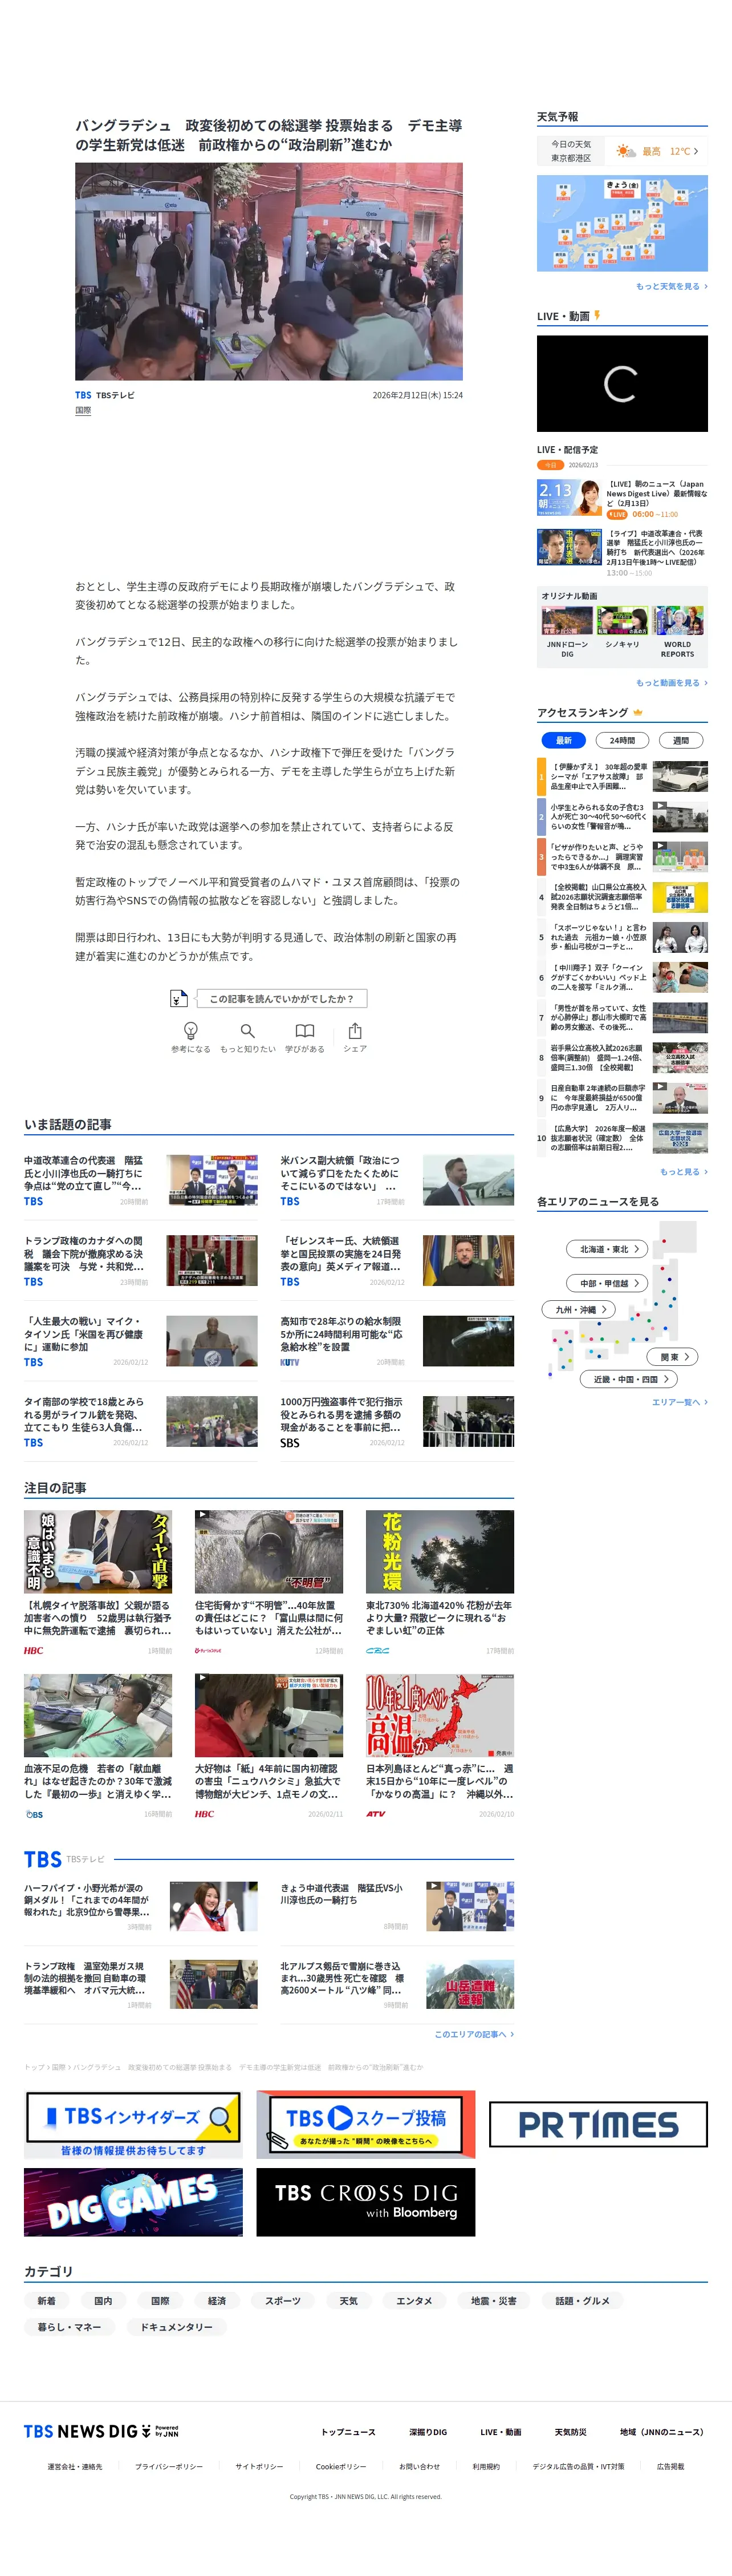
Task: Open the 近畿・中国・四国 area button
Action: click(629, 1379)
